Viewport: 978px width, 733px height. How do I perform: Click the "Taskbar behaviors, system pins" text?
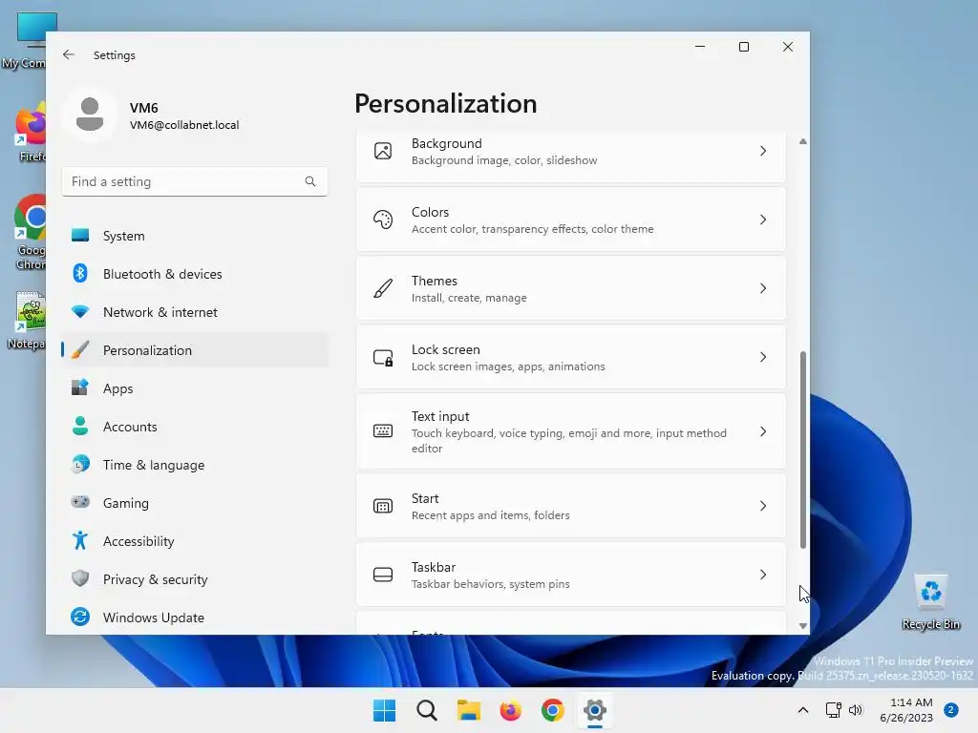point(490,584)
